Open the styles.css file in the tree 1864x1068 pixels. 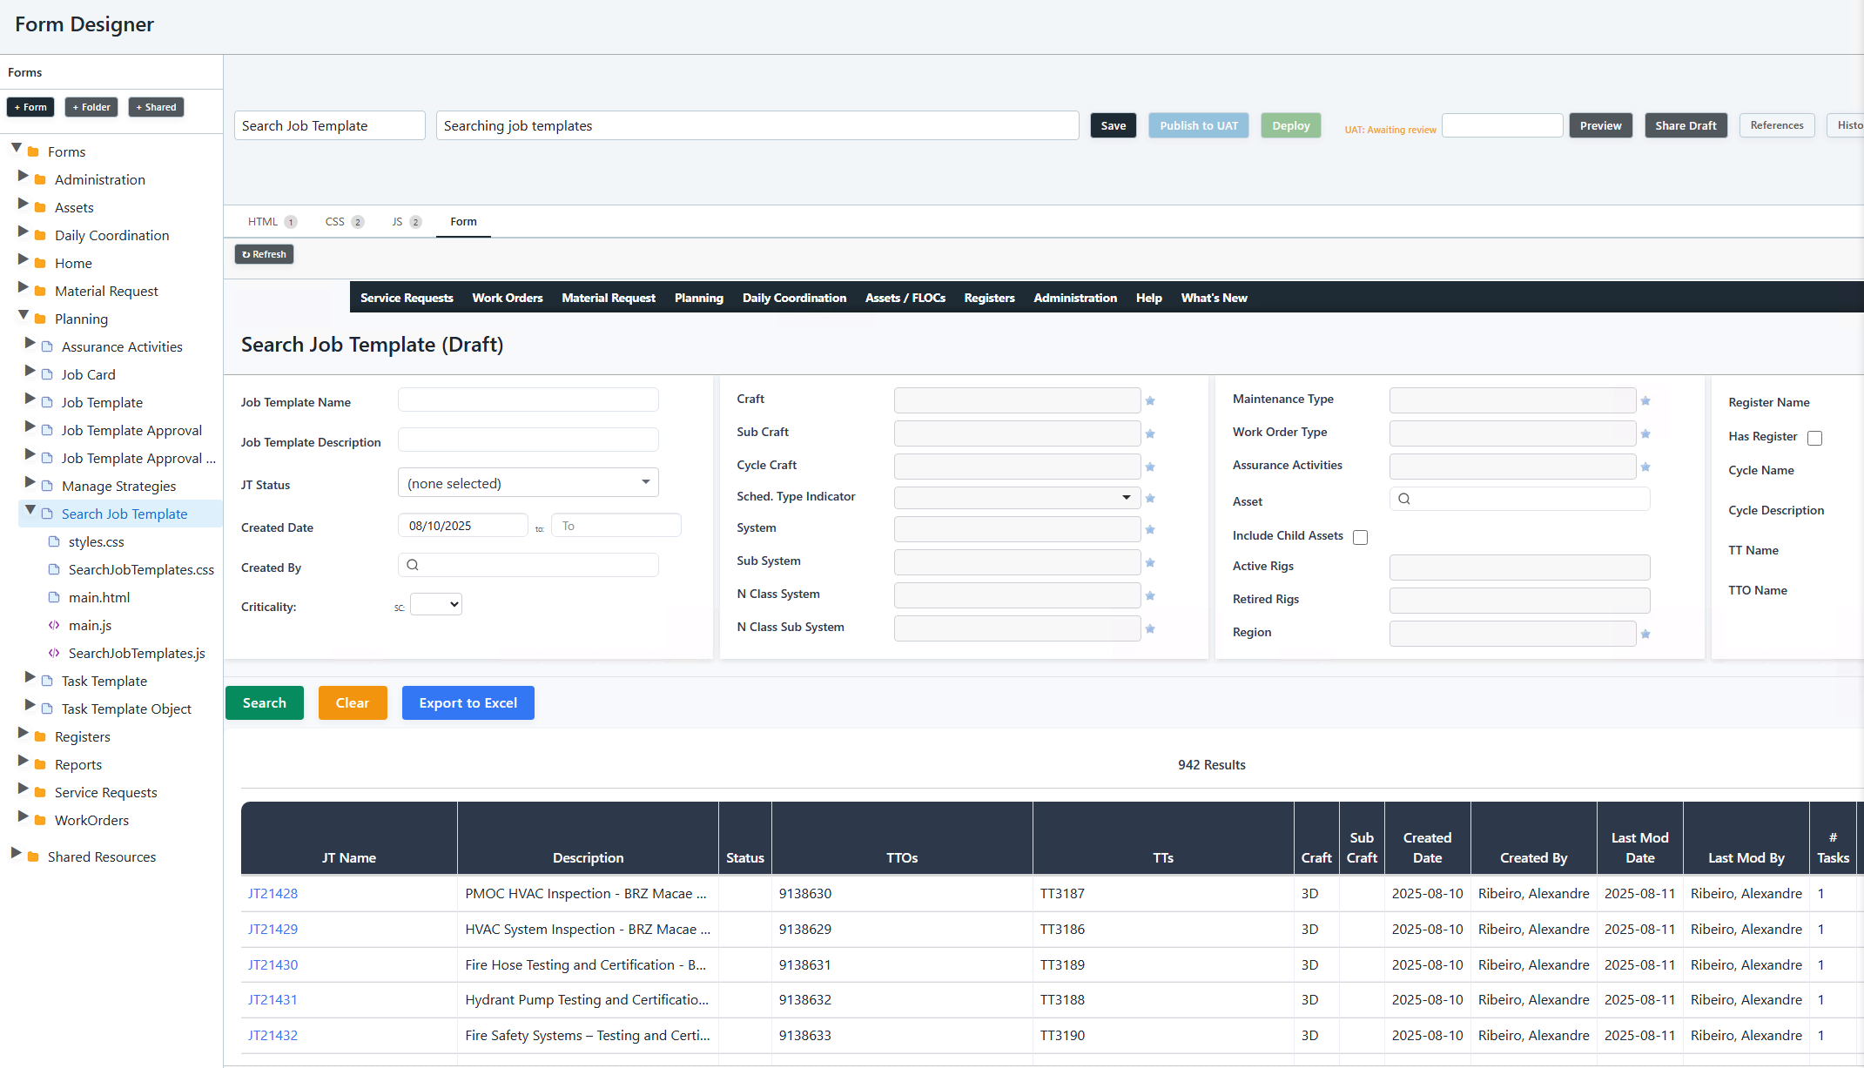[x=97, y=541]
